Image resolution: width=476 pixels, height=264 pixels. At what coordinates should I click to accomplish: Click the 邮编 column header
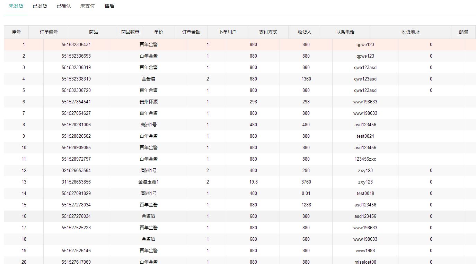click(x=464, y=32)
